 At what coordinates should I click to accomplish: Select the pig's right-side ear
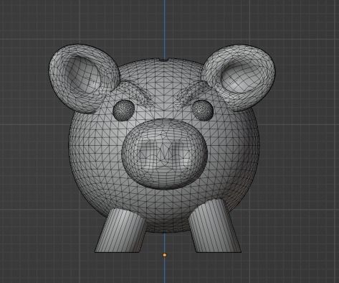(x=239, y=78)
